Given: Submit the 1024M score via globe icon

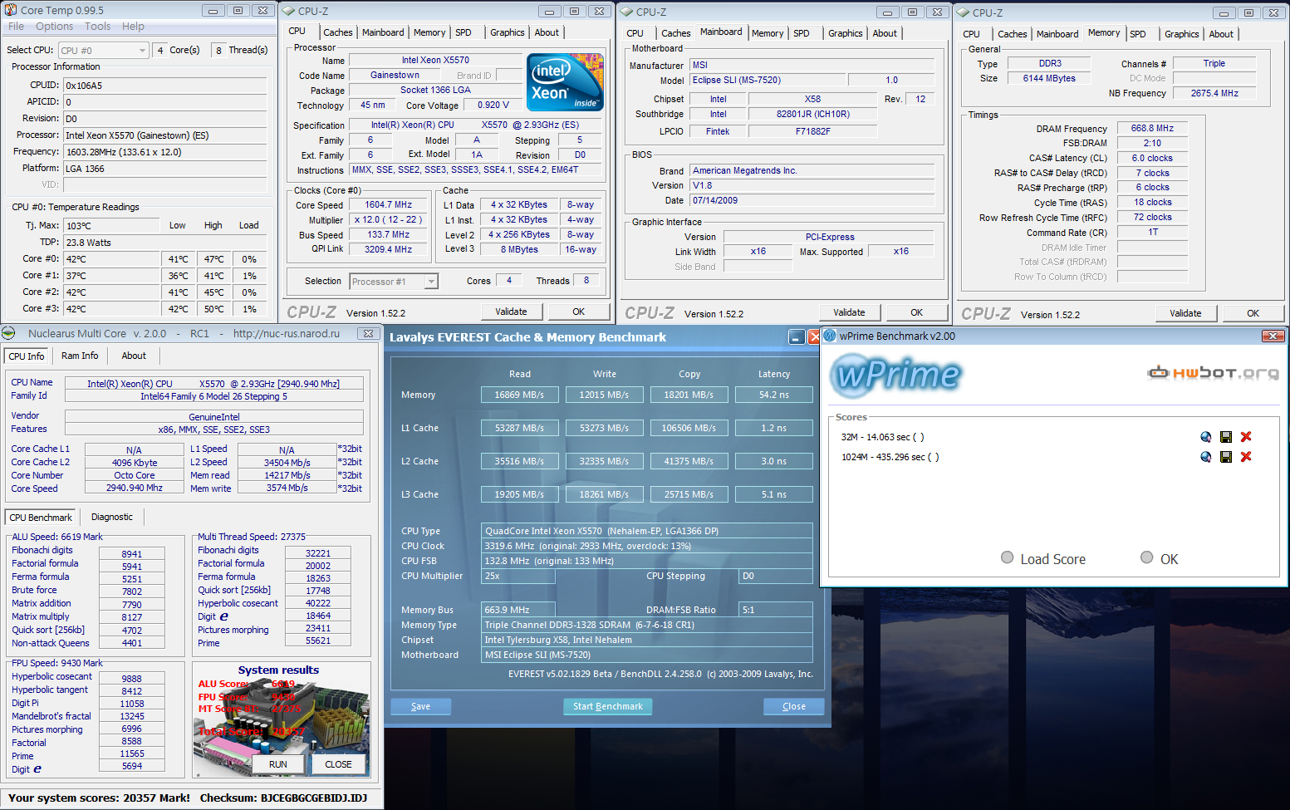Looking at the screenshot, I should (x=1205, y=457).
